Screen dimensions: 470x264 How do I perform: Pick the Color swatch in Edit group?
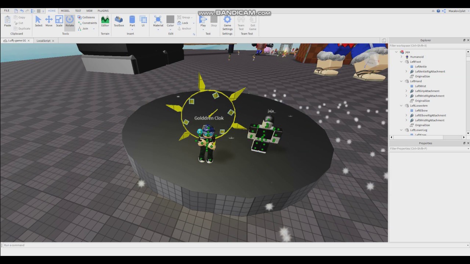(x=170, y=19)
